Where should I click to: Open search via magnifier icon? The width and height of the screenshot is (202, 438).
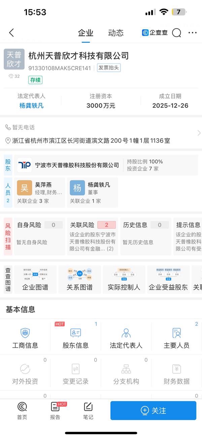tap(176, 33)
